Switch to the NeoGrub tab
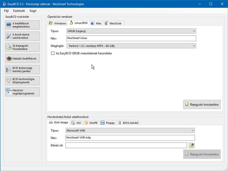The width and height of the screenshot is (228, 171). (114, 23)
